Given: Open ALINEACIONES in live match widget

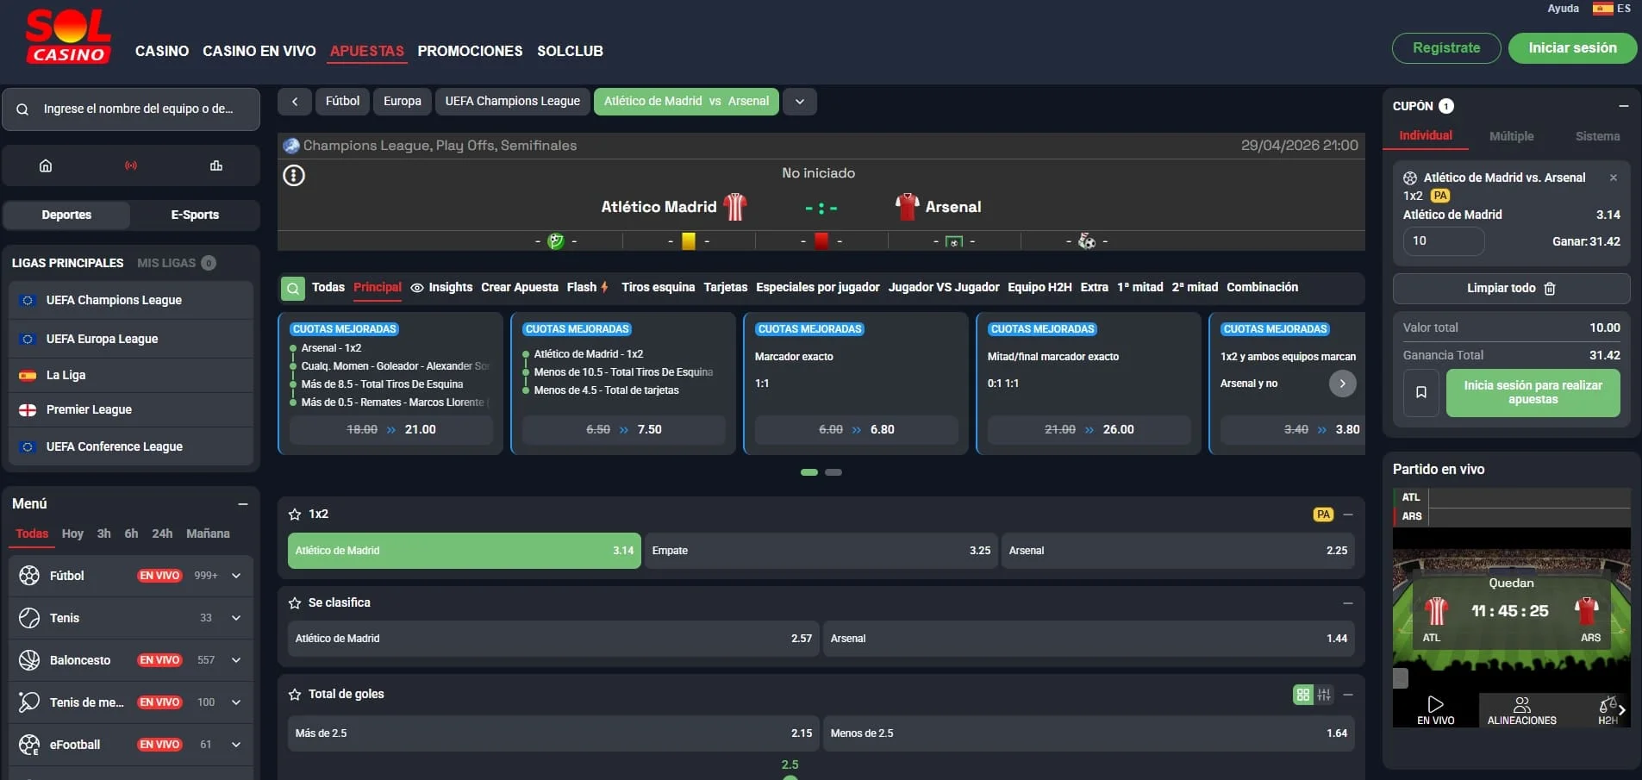Looking at the screenshot, I should point(1522,710).
